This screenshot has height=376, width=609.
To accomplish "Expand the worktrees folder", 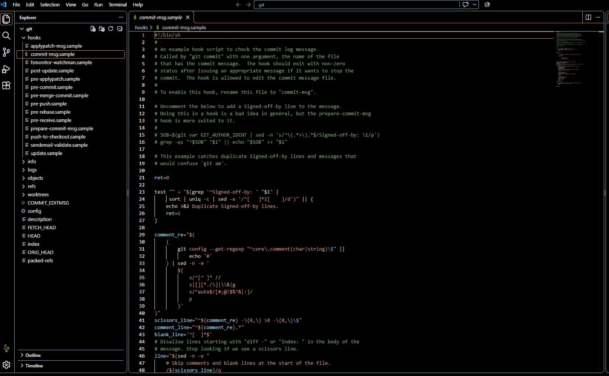I will coord(24,194).
